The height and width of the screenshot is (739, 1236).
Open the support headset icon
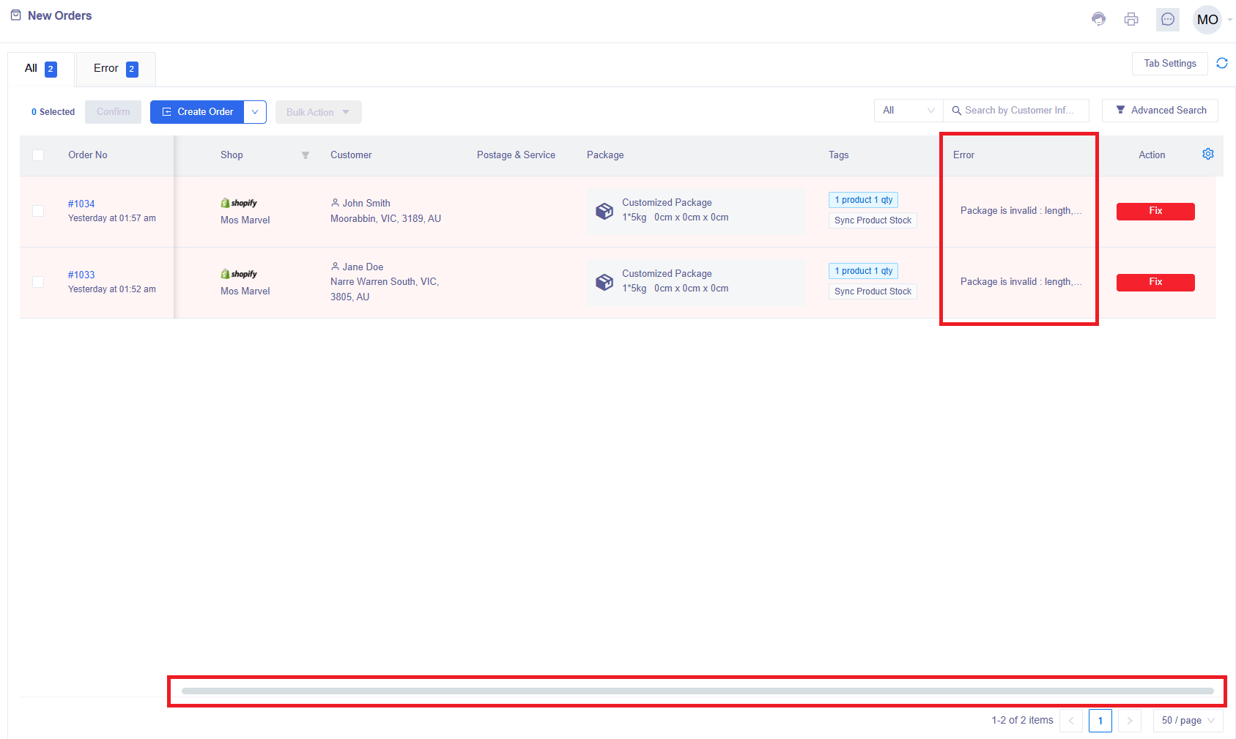click(1098, 19)
